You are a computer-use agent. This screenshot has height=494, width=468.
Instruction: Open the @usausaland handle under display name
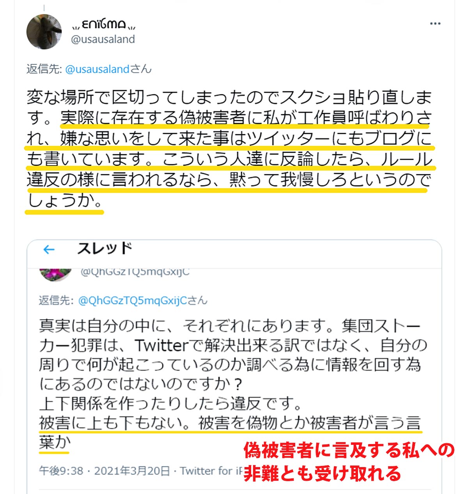103,39
